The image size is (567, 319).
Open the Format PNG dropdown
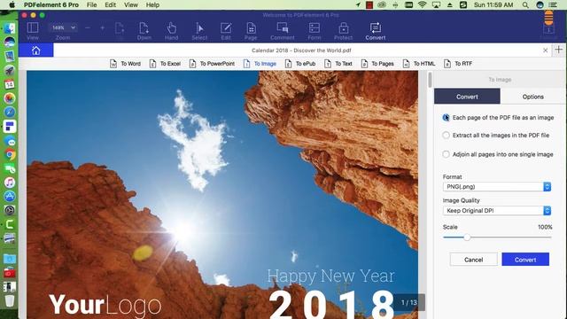point(497,187)
